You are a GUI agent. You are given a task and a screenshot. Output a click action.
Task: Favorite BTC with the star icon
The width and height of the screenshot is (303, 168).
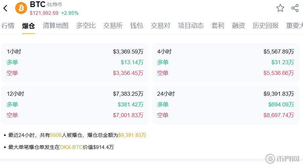tap(280, 8)
